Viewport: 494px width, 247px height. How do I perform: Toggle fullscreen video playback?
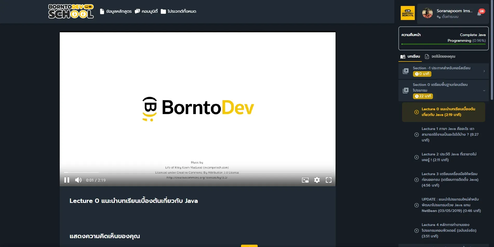[329, 180]
